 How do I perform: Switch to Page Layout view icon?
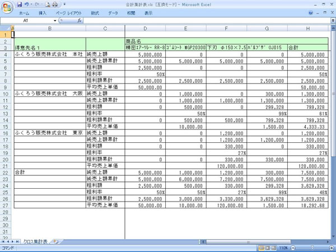coord(268,248)
